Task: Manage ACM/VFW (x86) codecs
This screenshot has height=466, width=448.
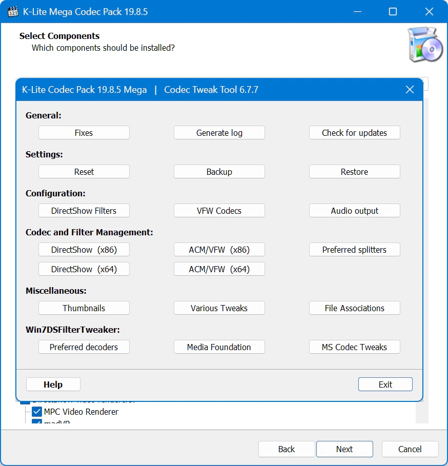Action: click(x=219, y=249)
